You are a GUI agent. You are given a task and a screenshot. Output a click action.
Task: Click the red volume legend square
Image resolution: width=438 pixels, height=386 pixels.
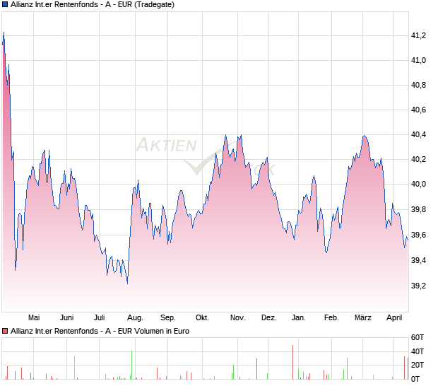[x=5, y=331]
